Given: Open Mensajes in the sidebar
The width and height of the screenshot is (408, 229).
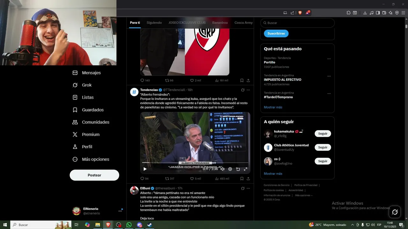Looking at the screenshot, I should (87, 73).
